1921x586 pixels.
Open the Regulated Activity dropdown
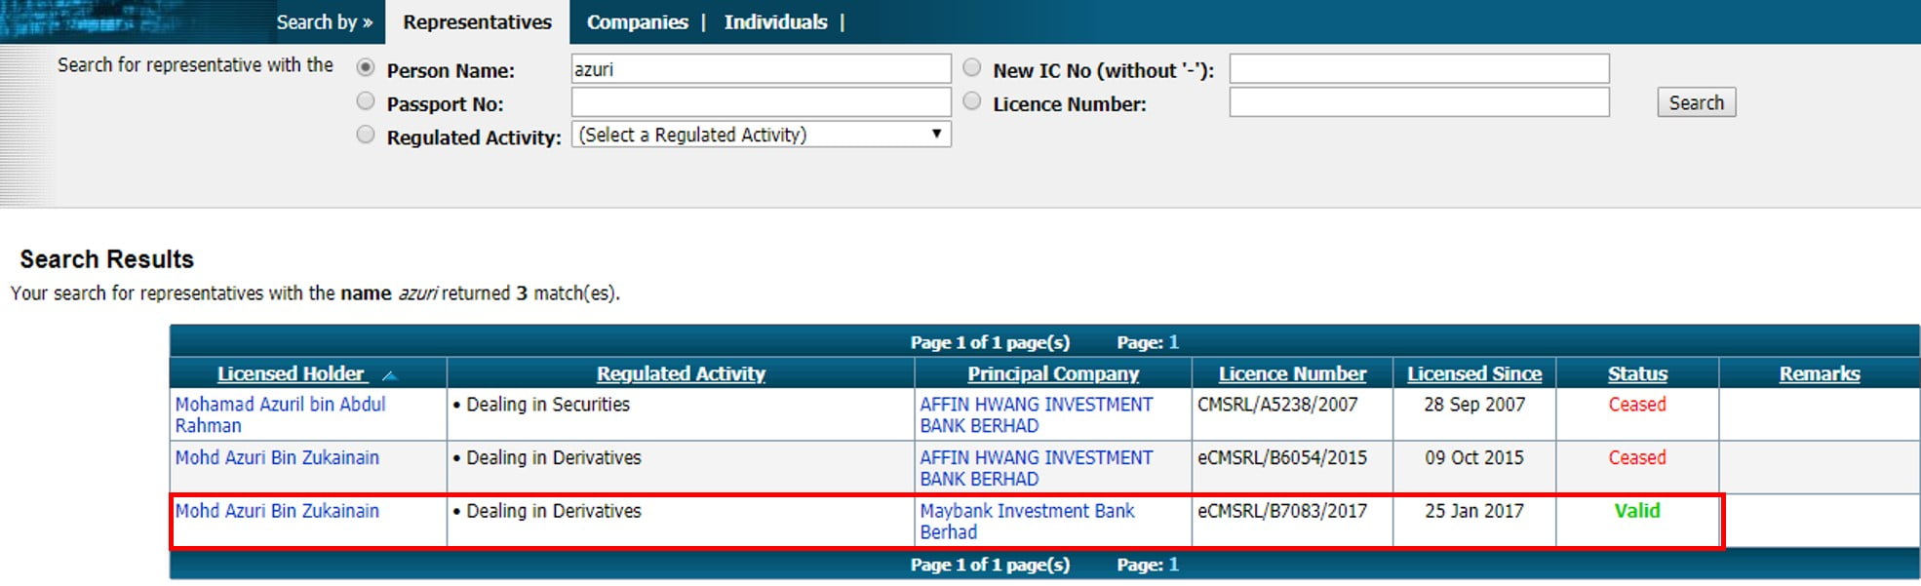(x=761, y=135)
